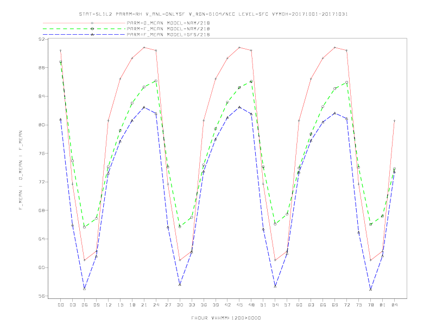Click the x-axis tick label 63
Screen dimensions: 430x332
tap(311, 305)
